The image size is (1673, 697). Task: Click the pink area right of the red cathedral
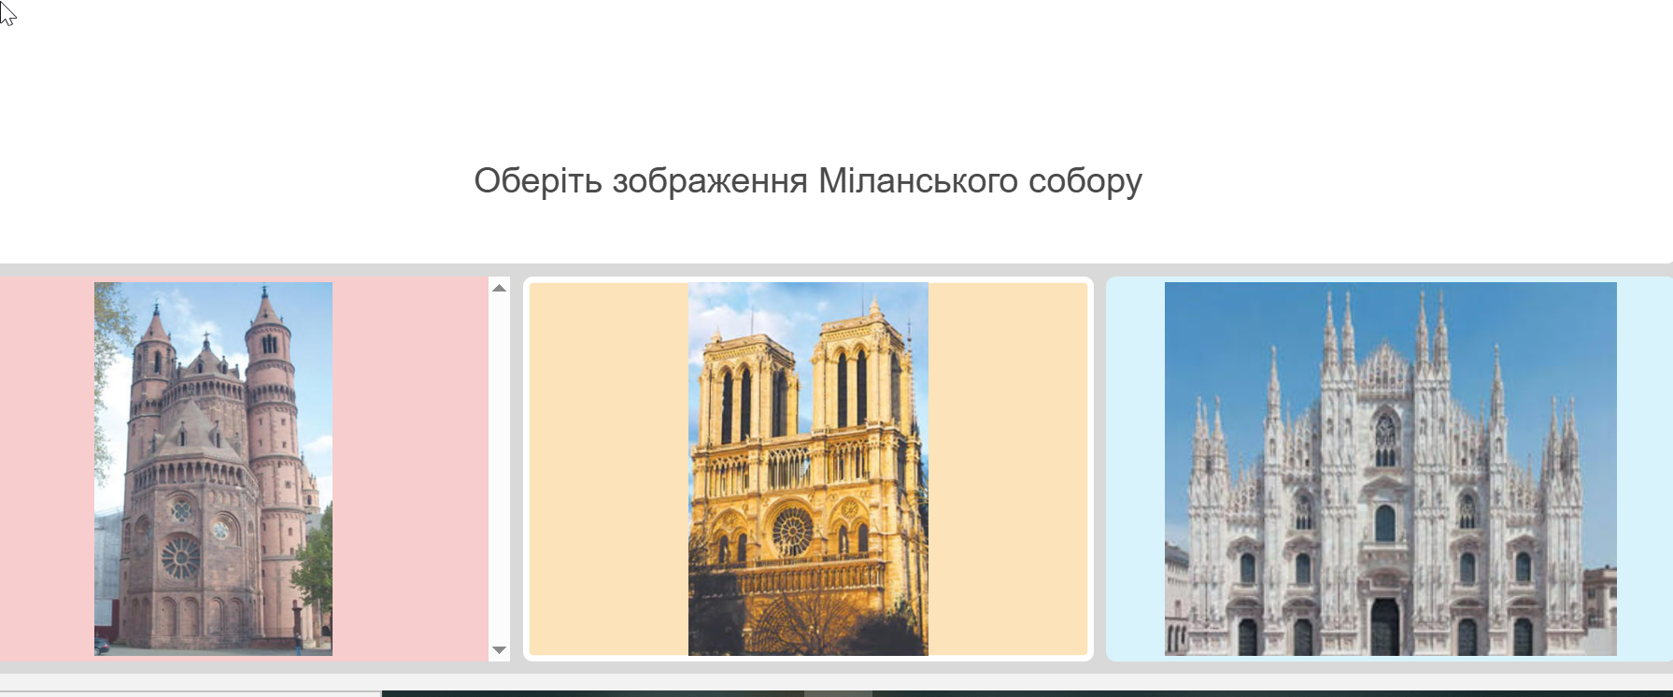pos(410,468)
